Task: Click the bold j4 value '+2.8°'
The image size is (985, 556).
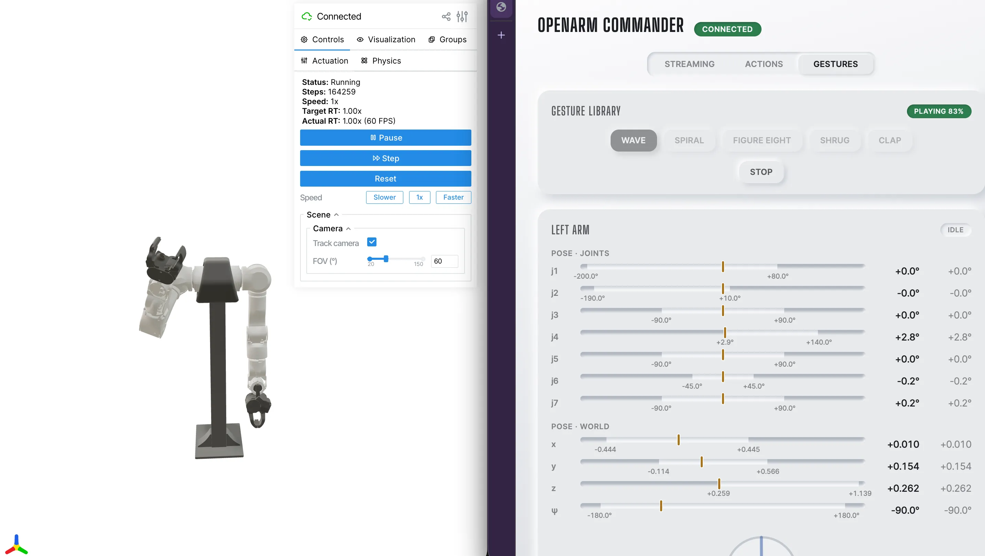Action: point(907,337)
